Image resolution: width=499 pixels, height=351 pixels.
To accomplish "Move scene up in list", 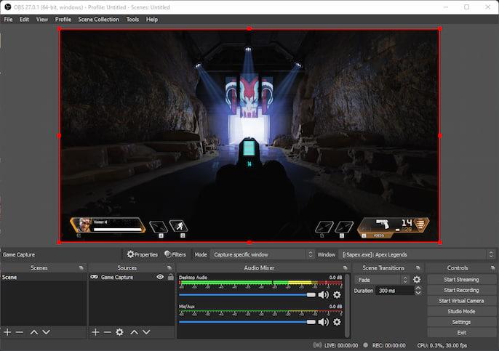I will click(x=33, y=332).
